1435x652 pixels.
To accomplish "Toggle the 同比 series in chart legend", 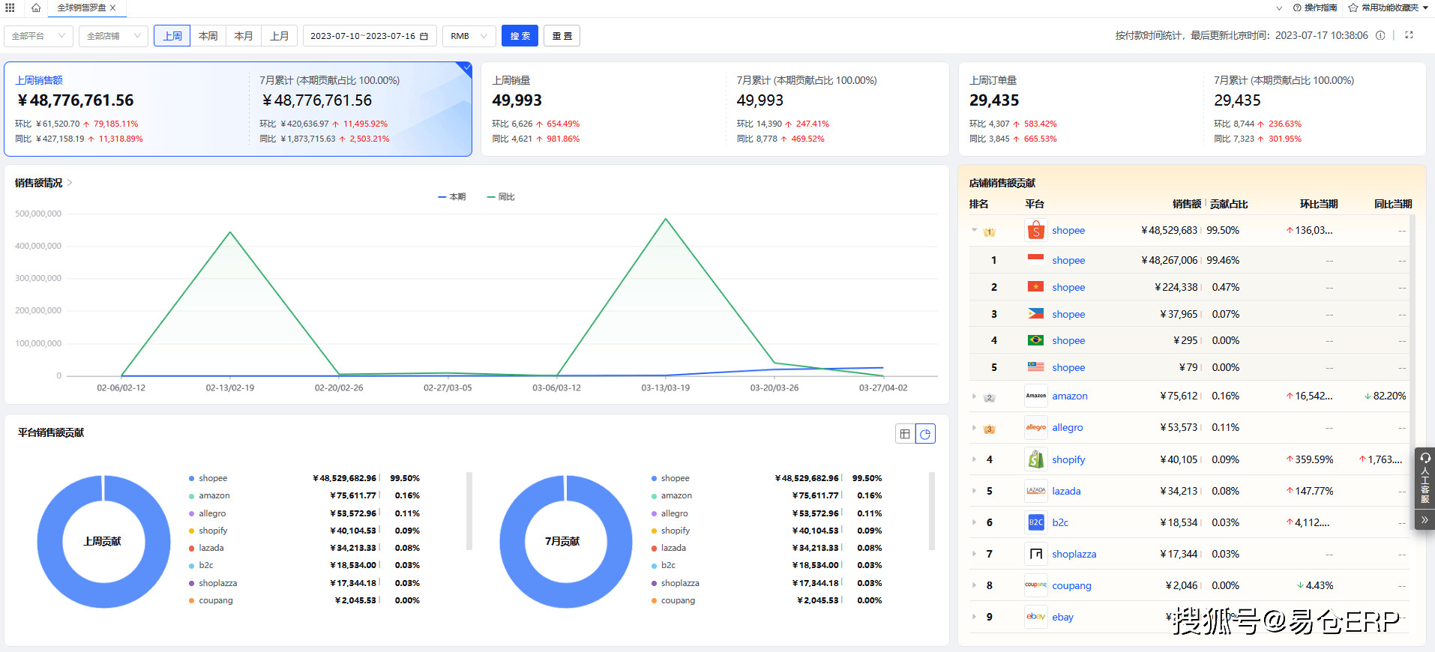I will (501, 197).
